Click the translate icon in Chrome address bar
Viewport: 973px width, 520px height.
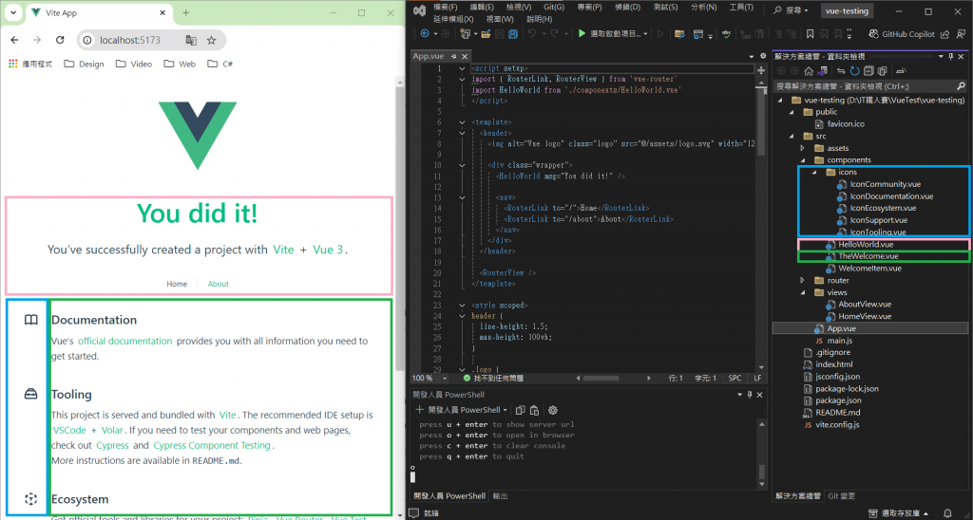pos(191,40)
